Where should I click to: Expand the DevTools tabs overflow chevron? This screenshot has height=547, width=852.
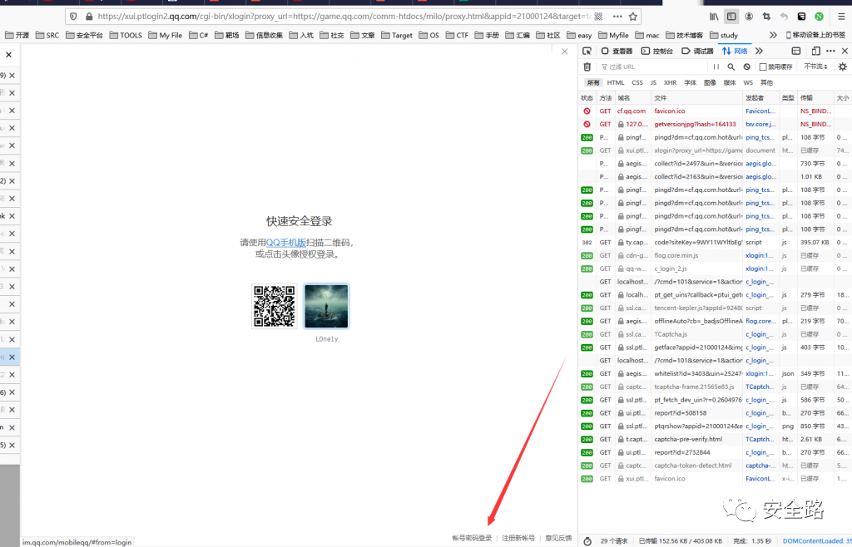tap(760, 51)
